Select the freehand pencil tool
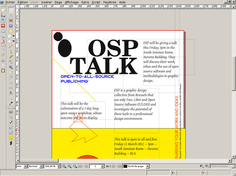236x176 pixels. (11, 57)
